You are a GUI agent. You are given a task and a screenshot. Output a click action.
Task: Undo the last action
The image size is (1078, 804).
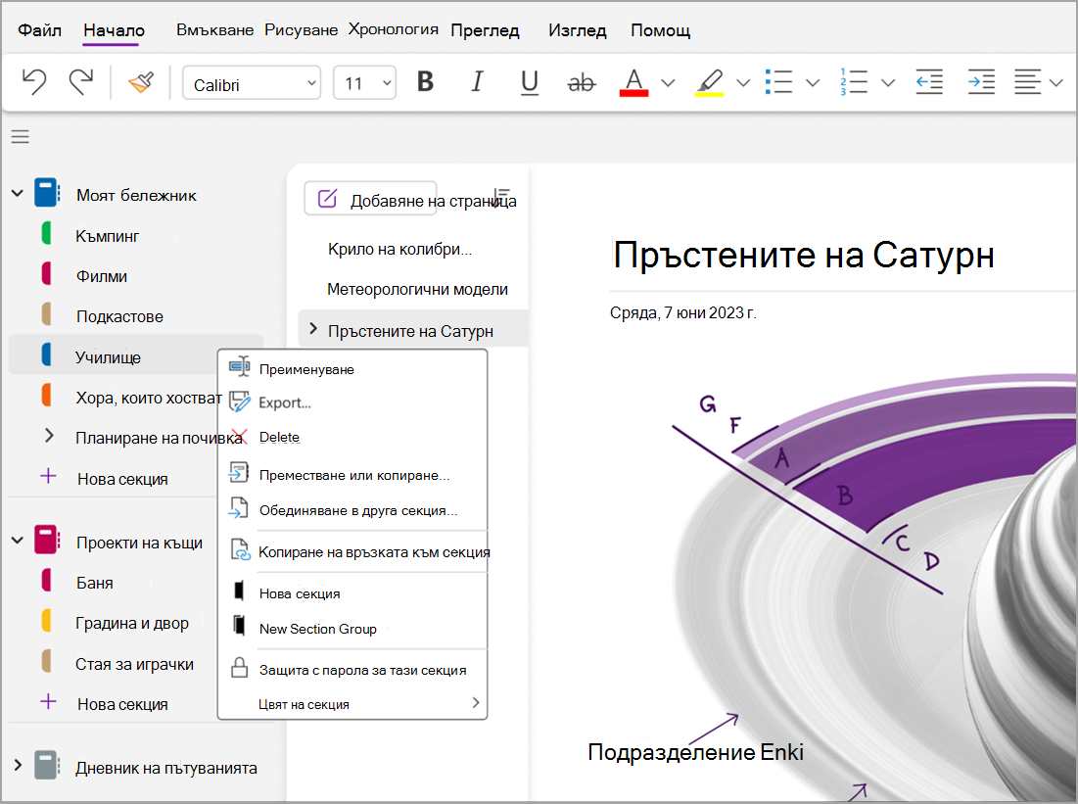33,82
